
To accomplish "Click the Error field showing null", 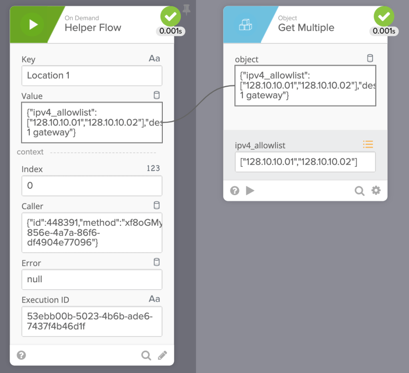I will (92, 279).
